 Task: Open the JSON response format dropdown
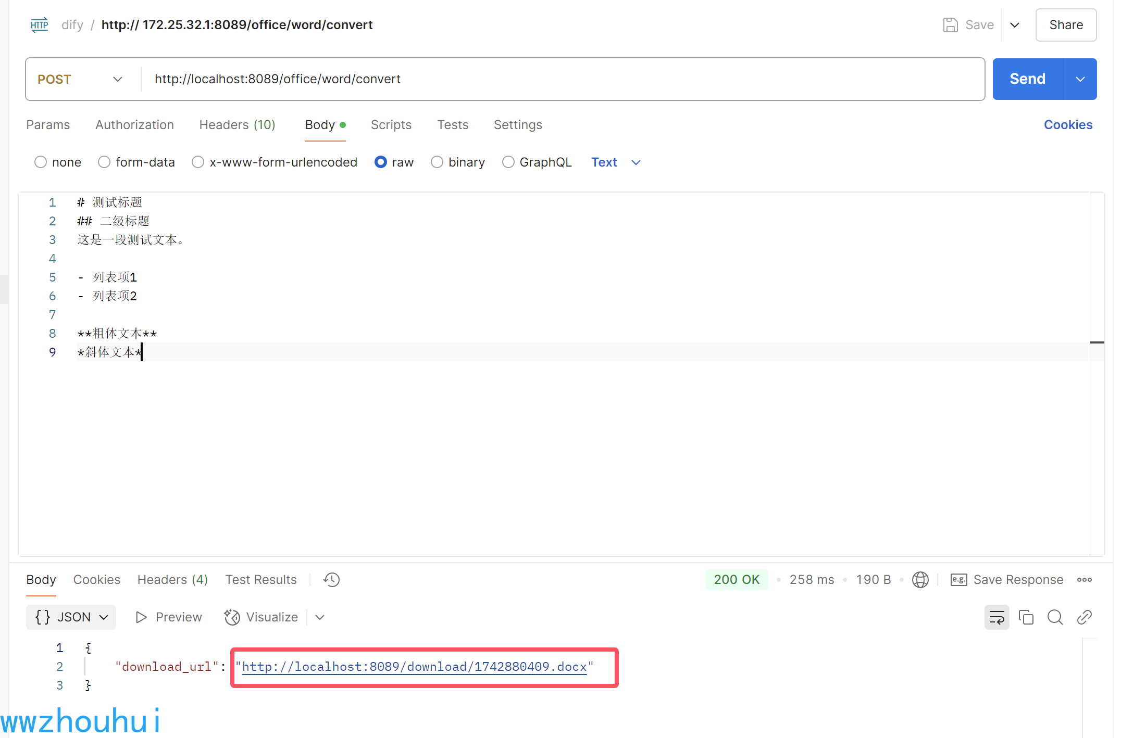click(71, 617)
